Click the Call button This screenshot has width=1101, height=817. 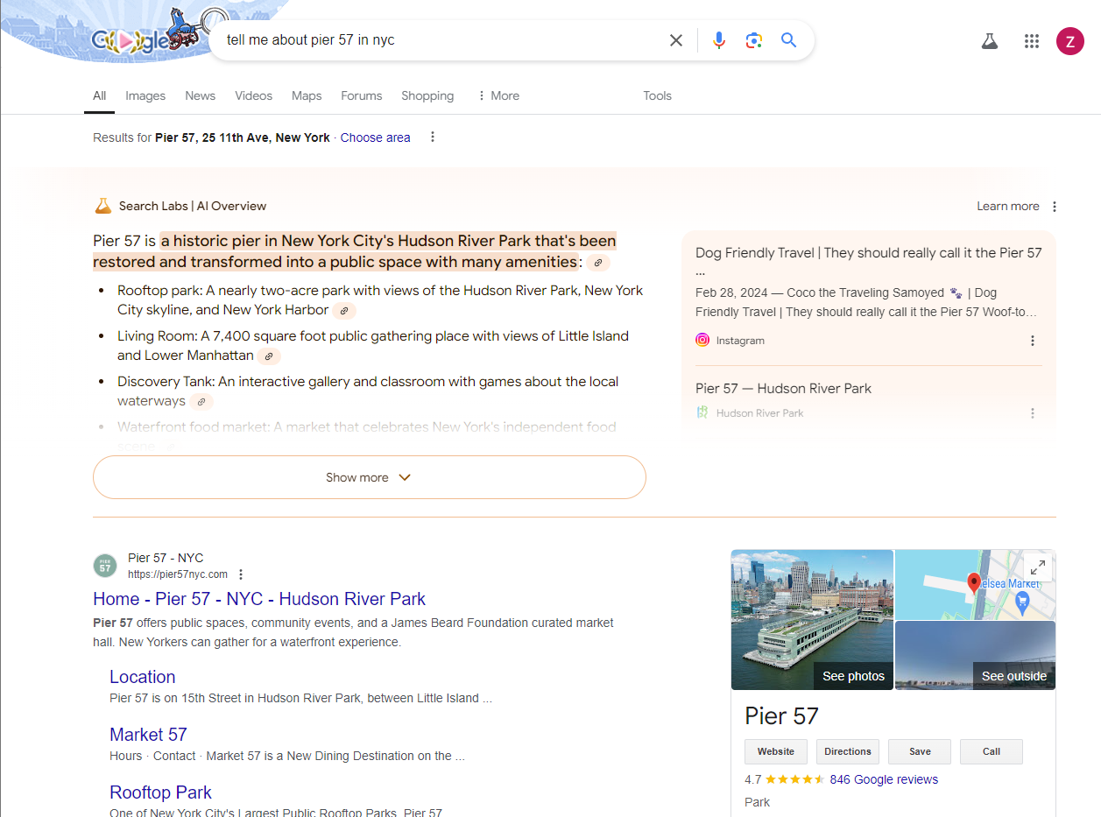coord(992,751)
